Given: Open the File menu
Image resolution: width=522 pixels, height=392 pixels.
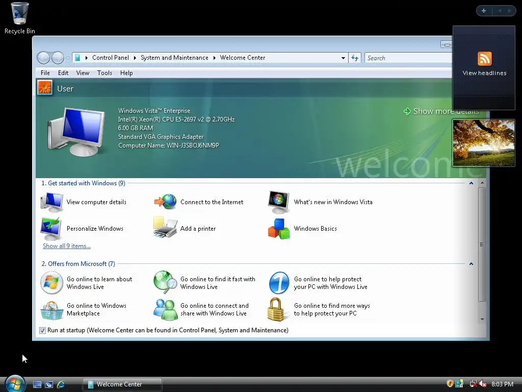Looking at the screenshot, I should (45, 73).
